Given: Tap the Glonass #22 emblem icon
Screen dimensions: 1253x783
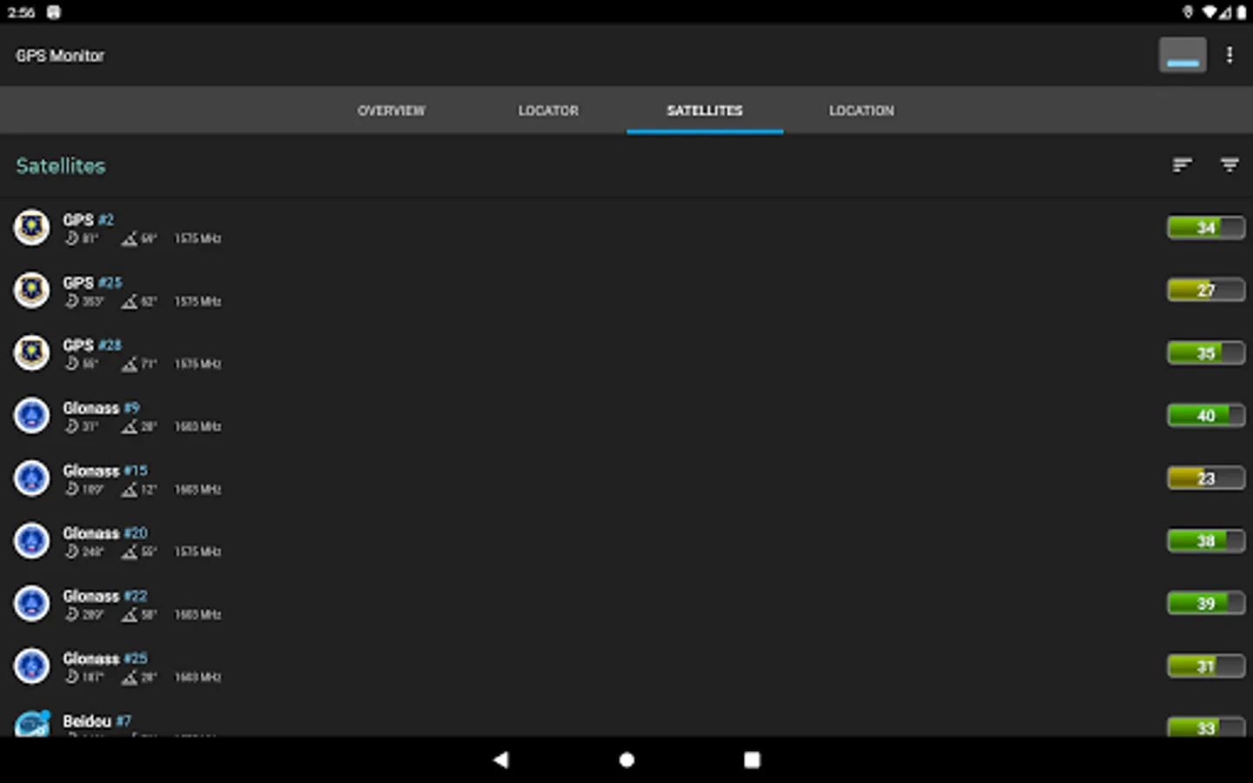Looking at the screenshot, I should (32, 603).
